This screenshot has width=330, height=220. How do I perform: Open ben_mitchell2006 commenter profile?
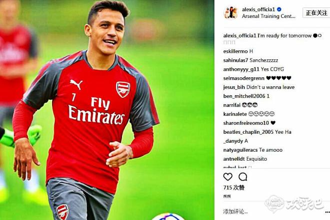tap(244, 96)
